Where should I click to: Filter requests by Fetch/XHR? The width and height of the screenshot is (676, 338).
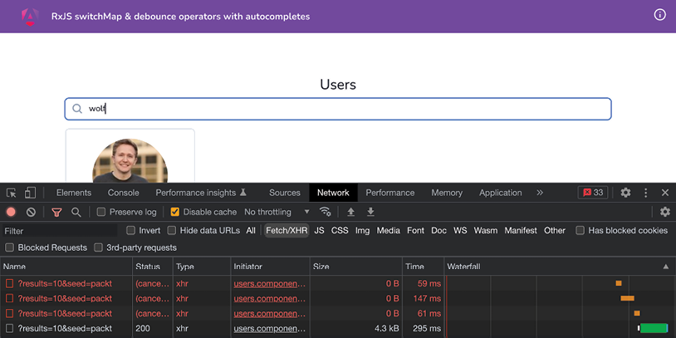pyautogui.click(x=287, y=231)
